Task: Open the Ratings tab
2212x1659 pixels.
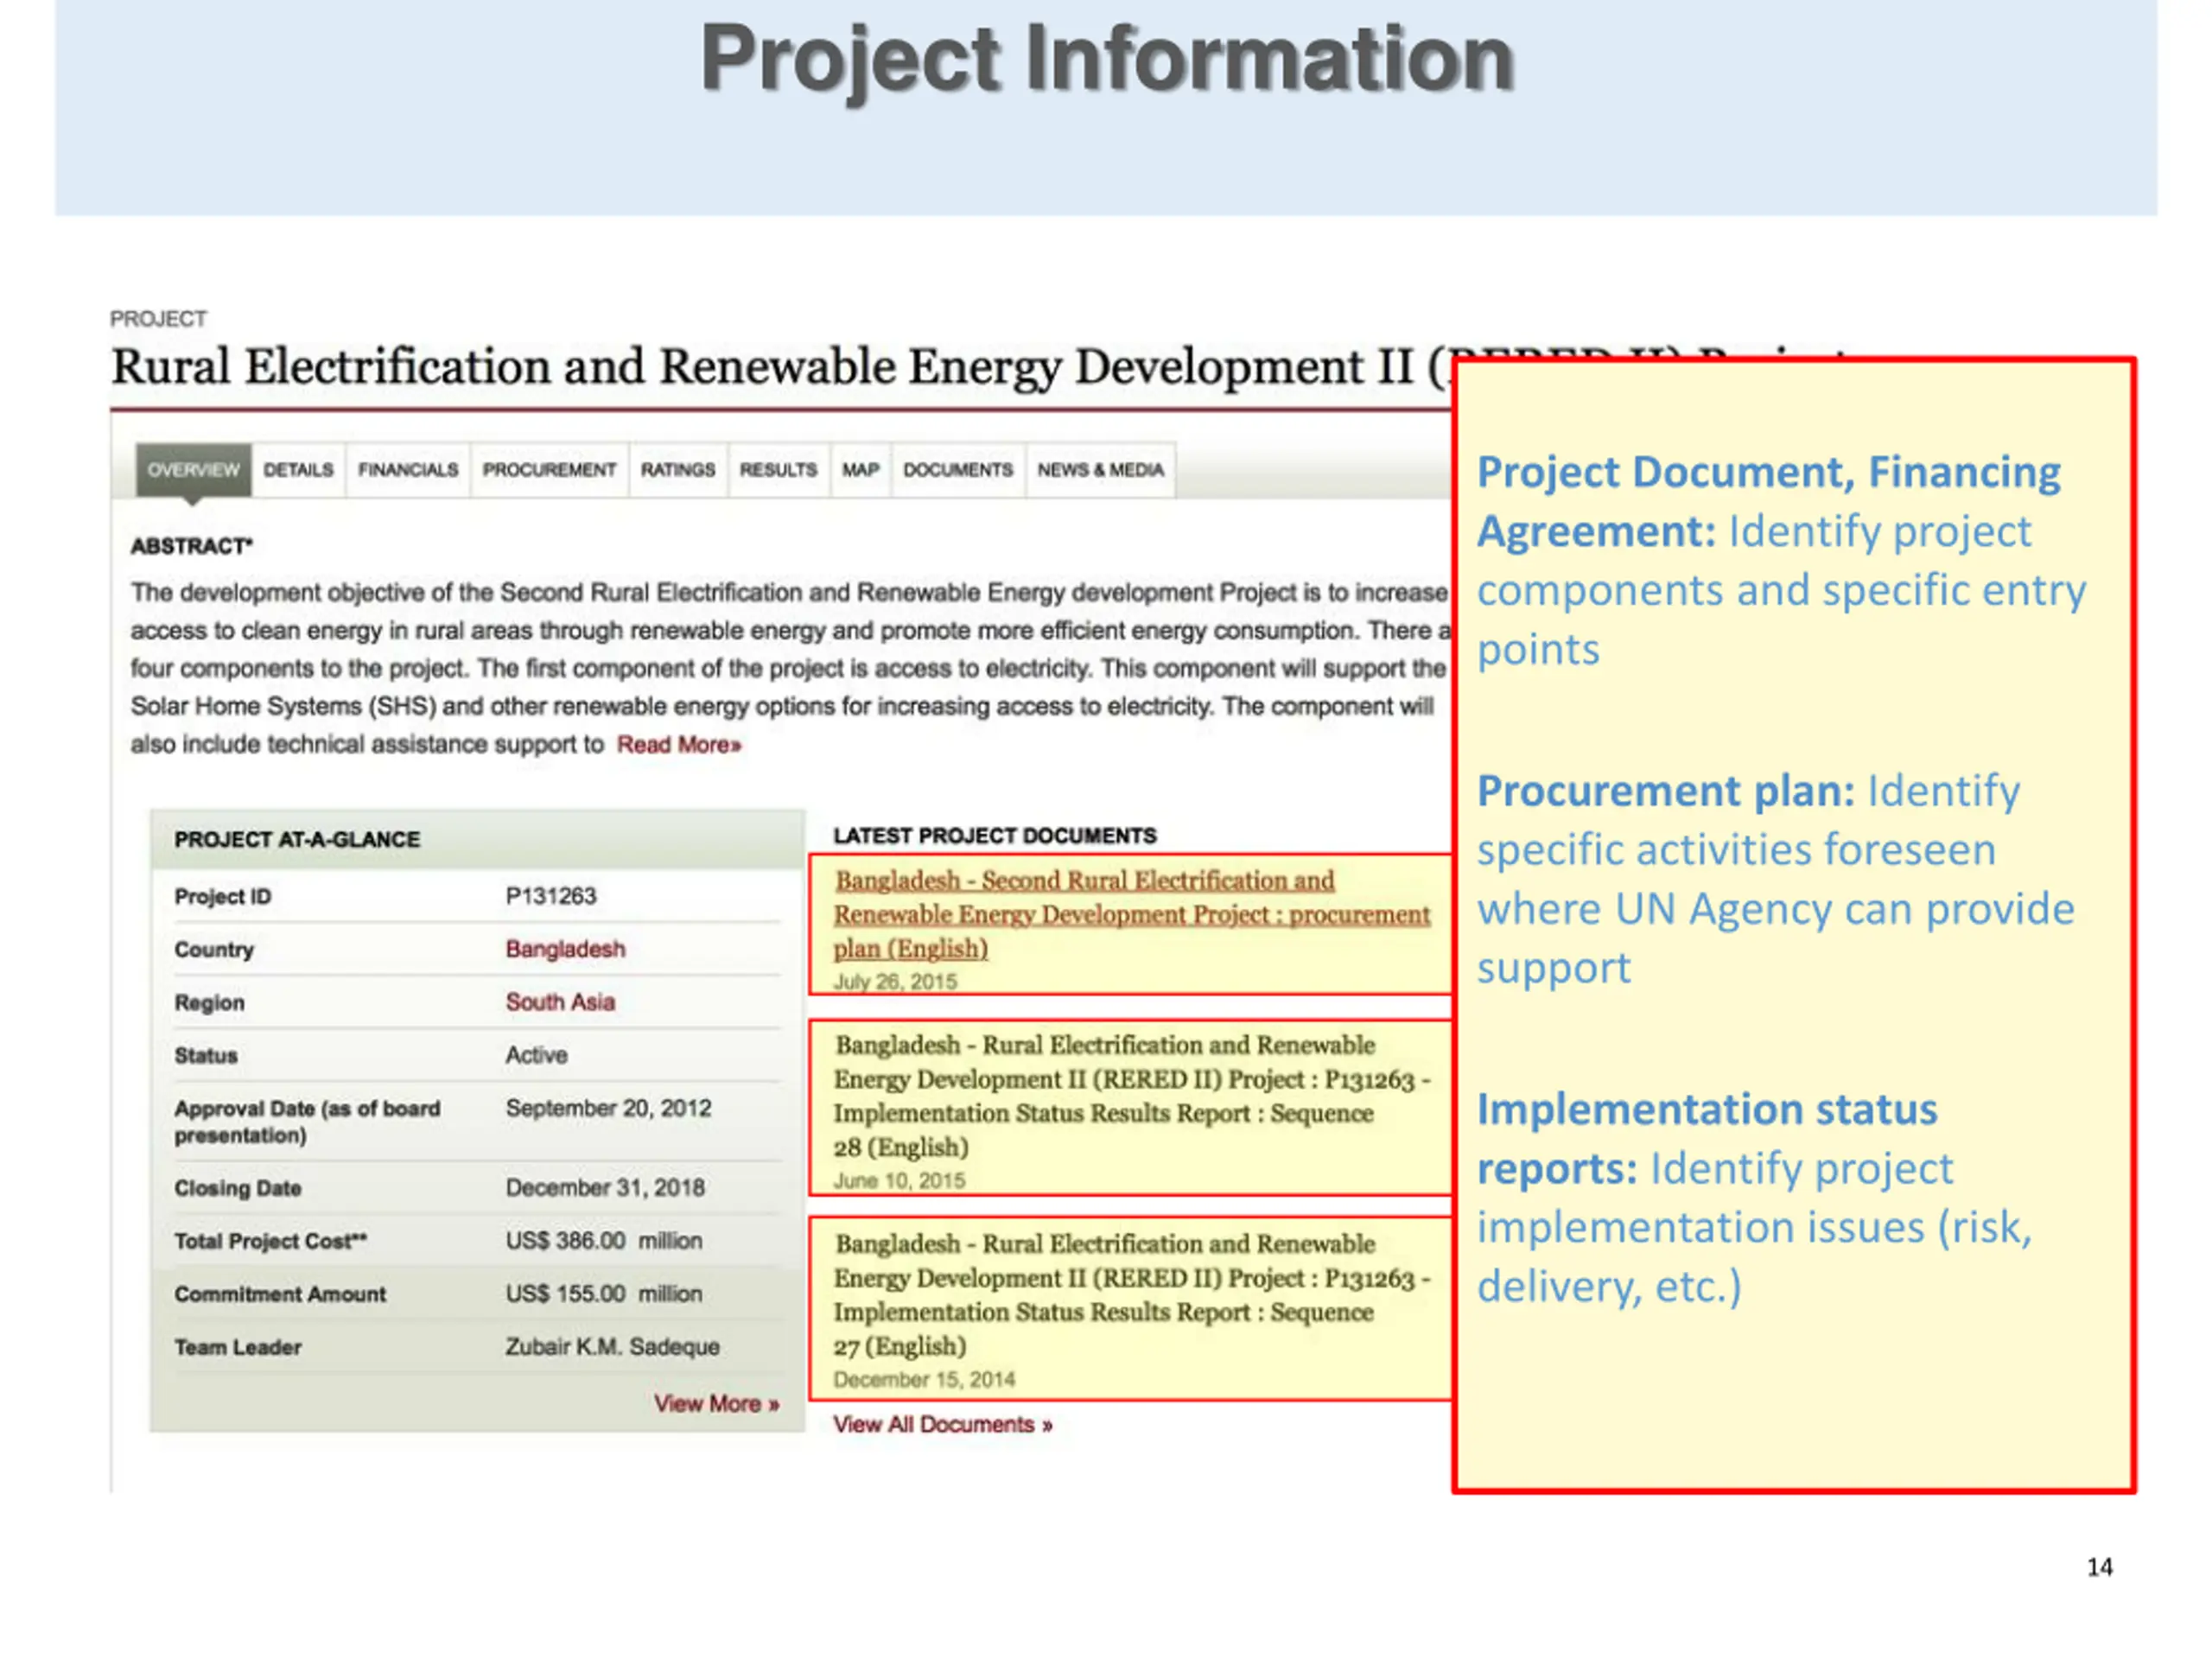Action: [678, 470]
